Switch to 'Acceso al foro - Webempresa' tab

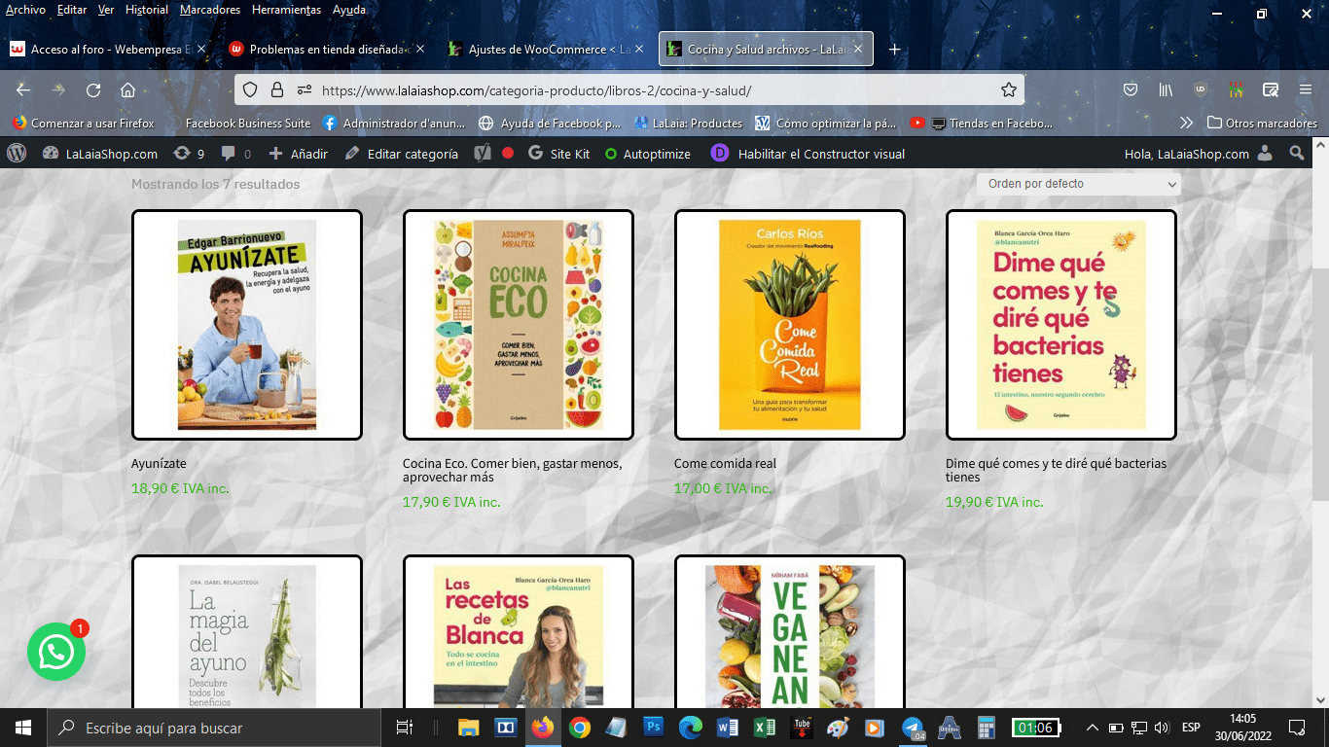pyautogui.click(x=107, y=49)
